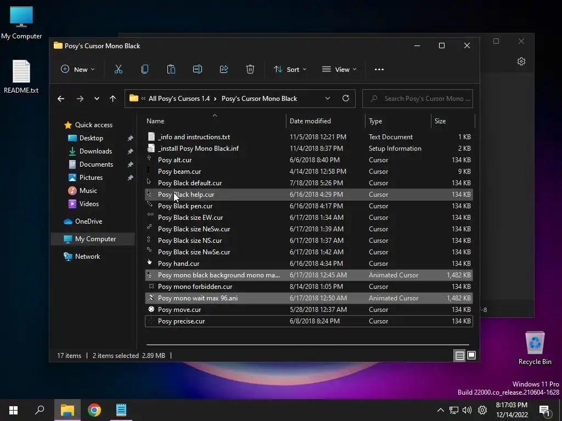
Task: Open the See more ellipsis menu
Action: coord(379,70)
